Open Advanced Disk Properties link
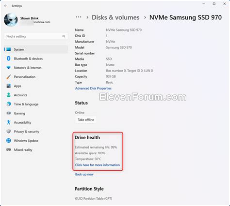Screen dimensions: 230x206 click(93, 88)
